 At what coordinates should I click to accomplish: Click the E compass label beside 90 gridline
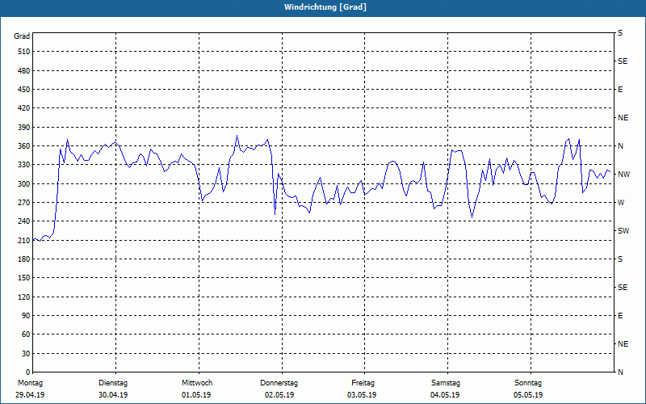pyautogui.click(x=620, y=315)
